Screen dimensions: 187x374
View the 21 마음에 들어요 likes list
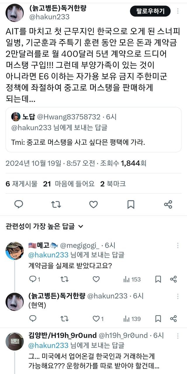(x=69, y=184)
